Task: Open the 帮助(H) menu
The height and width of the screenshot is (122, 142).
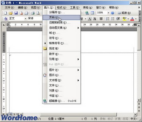Action: click(114, 8)
